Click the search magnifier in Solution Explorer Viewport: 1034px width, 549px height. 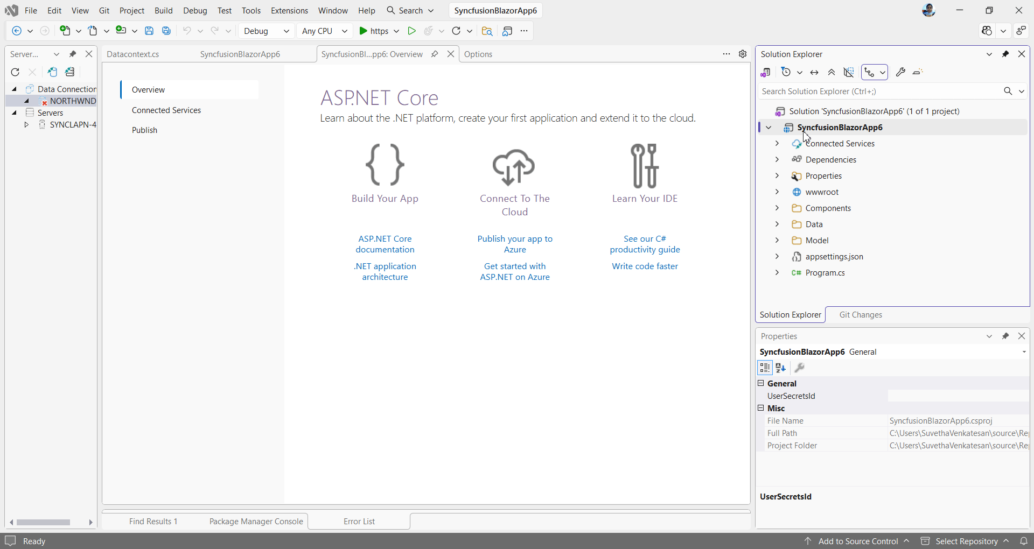(1008, 91)
